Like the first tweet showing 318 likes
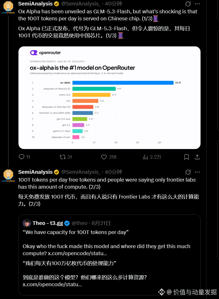The width and height of the screenshot is (219, 299). tap(104, 157)
